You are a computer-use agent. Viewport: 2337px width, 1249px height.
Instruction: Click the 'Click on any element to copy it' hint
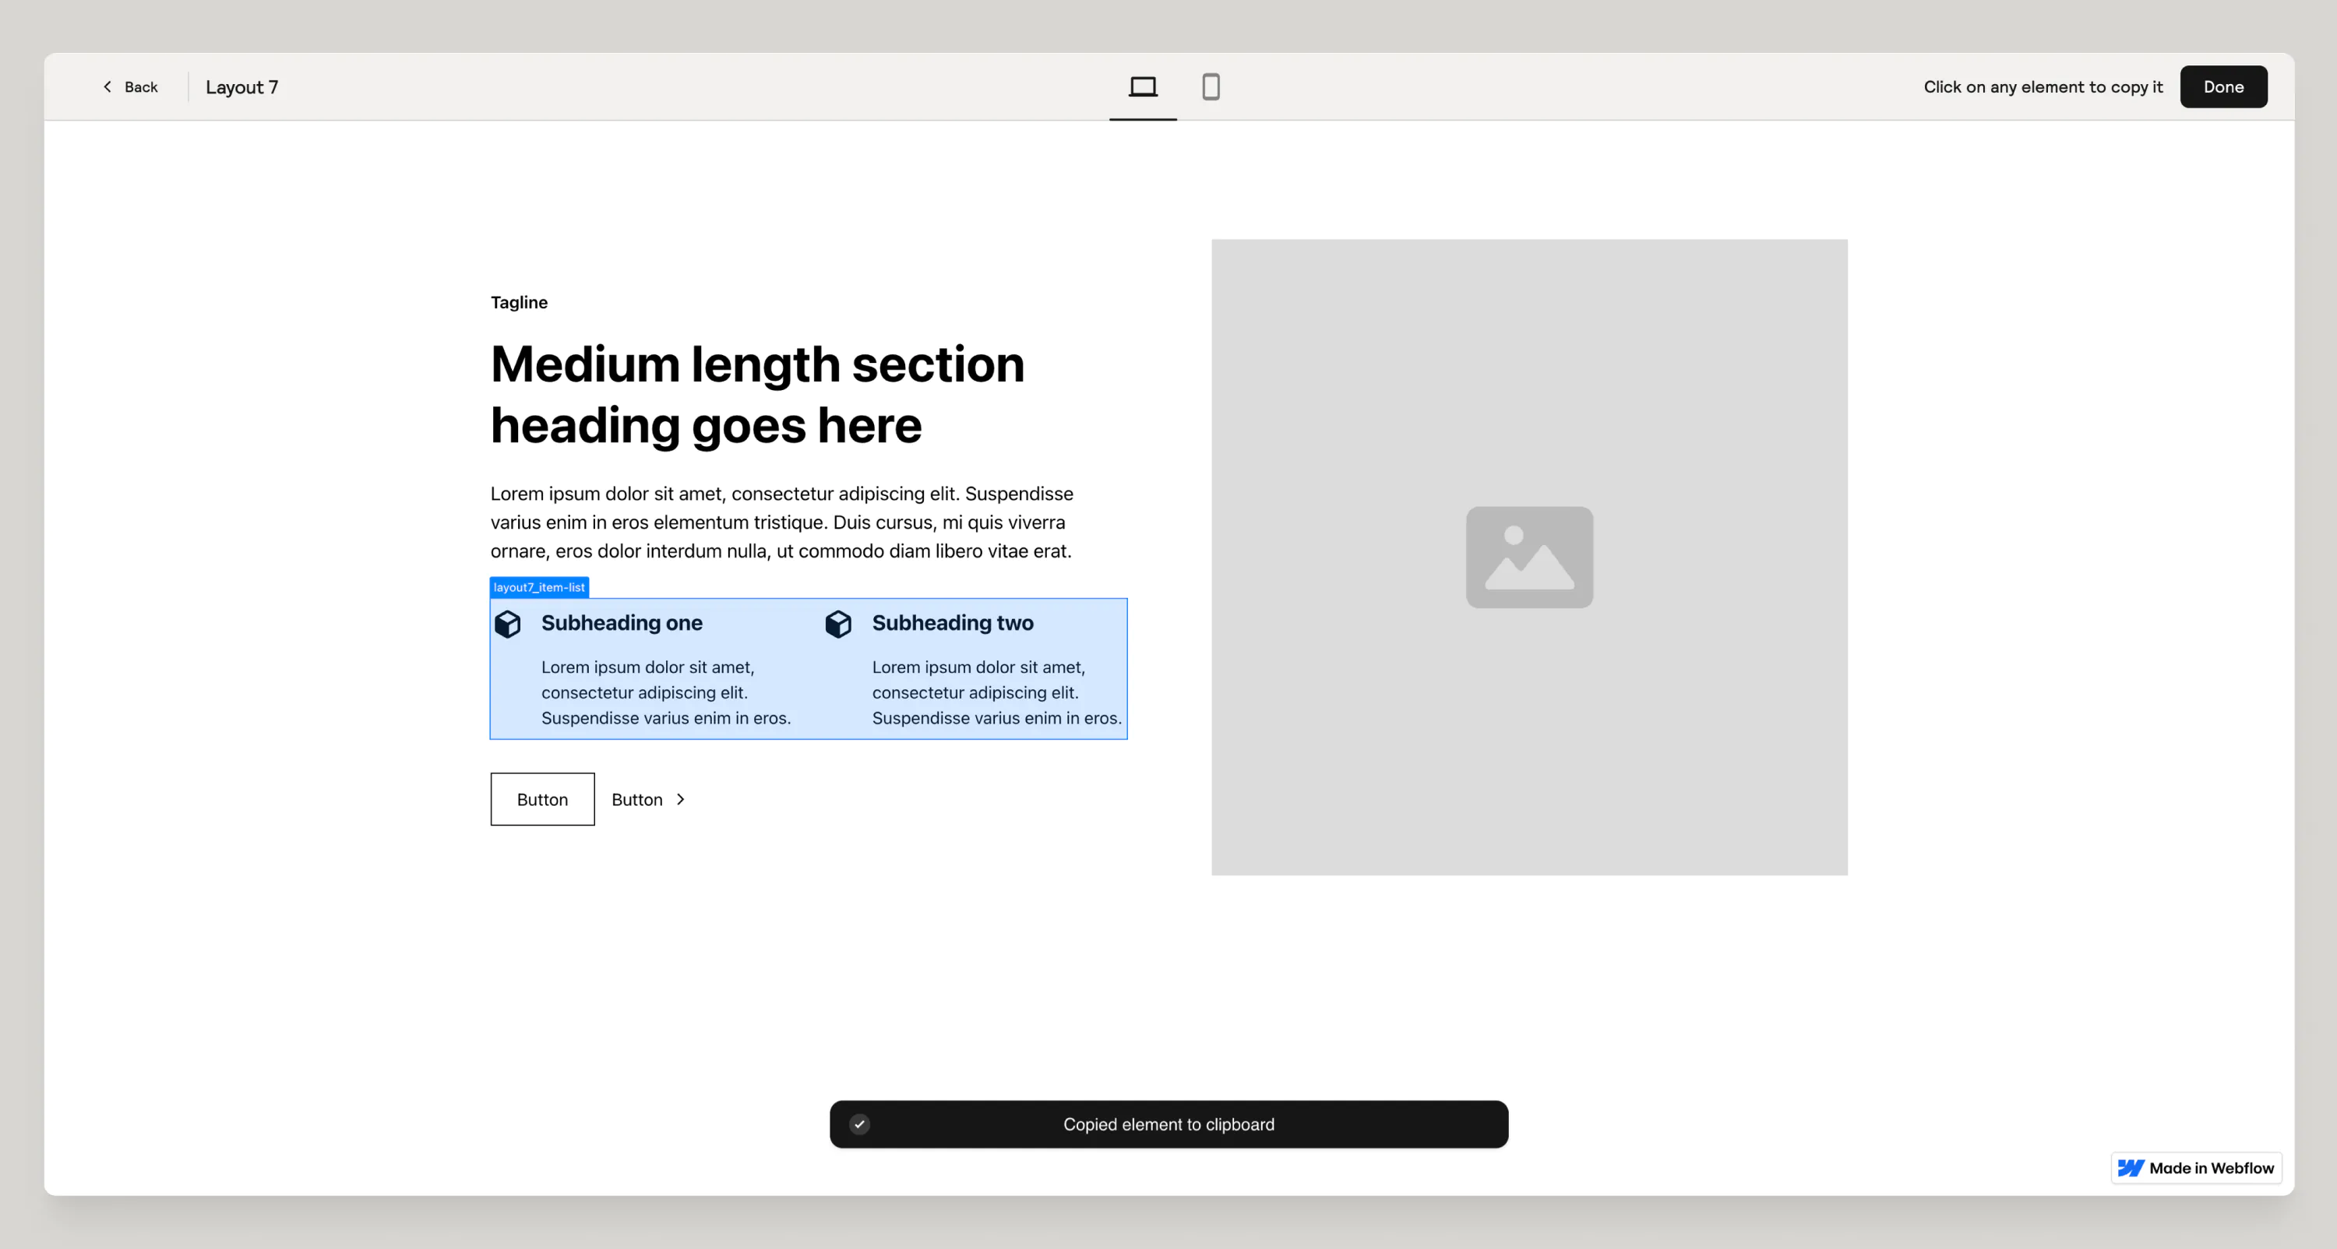pyautogui.click(x=2043, y=87)
